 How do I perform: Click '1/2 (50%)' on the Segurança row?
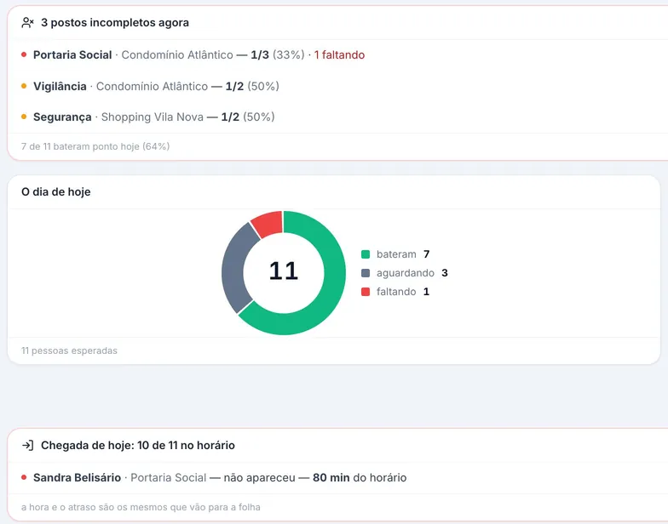(x=248, y=117)
